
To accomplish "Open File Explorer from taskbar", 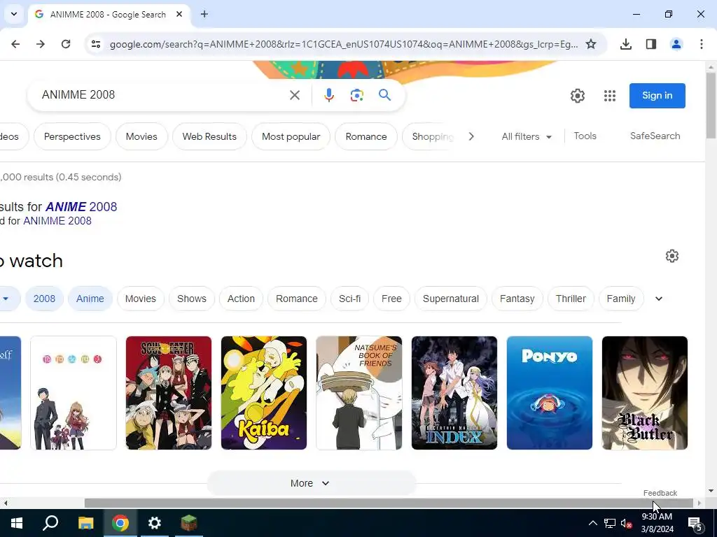I will (x=85, y=523).
